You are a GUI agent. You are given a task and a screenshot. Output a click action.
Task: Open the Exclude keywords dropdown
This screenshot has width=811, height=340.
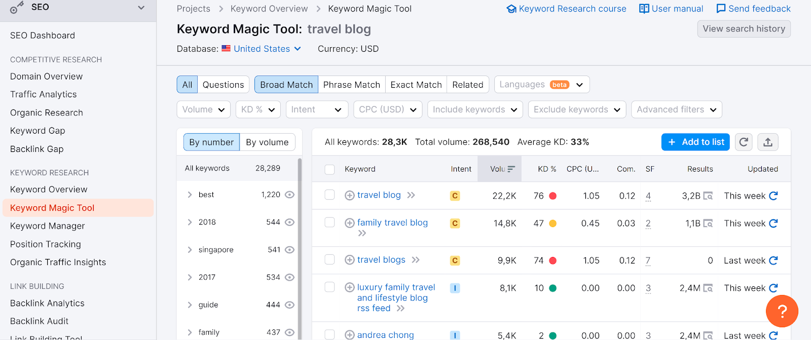(577, 109)
